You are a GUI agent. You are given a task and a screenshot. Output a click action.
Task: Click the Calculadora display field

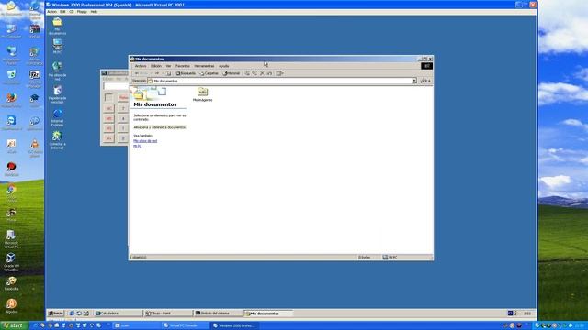[116, 86]
